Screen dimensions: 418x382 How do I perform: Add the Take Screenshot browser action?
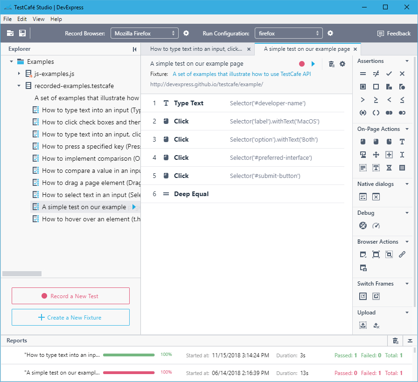pos(363,267)
